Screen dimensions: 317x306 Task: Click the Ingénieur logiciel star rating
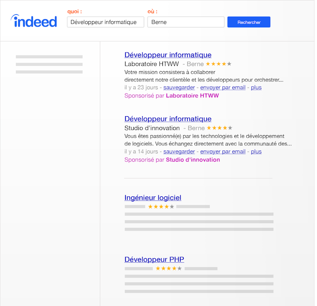coord(161,207)
